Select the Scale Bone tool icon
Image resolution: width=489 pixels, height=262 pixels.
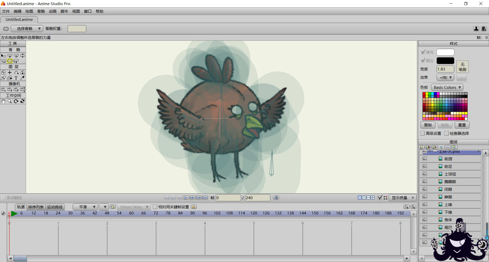point(23,55)
